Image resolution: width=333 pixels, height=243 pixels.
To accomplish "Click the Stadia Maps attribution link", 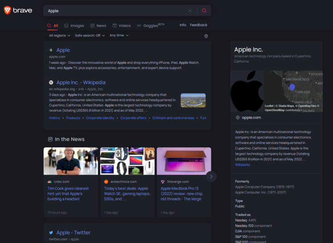I will tap(286, 106).
